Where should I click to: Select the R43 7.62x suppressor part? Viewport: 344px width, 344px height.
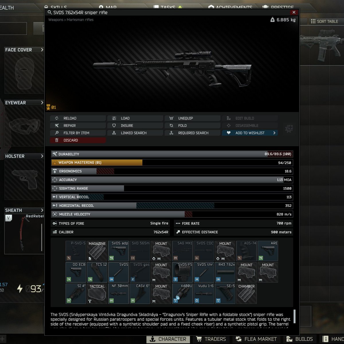click(225, 272)
